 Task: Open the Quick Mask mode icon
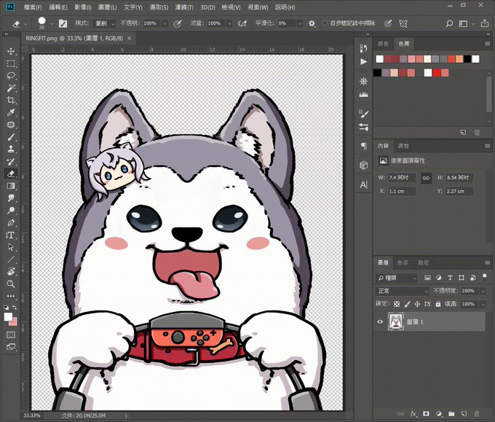[11, 335]
